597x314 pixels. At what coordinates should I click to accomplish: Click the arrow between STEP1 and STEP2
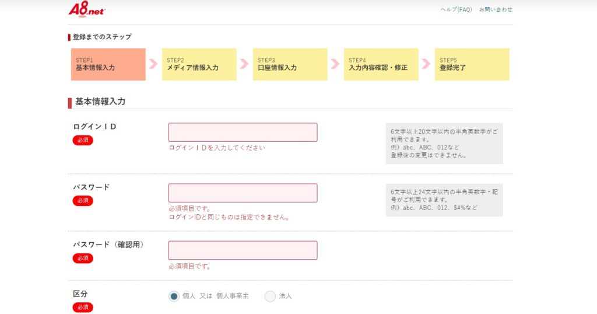tap(153, 64)
